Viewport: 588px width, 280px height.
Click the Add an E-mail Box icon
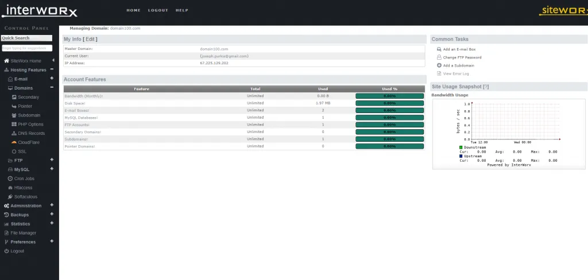click(439, 49)
